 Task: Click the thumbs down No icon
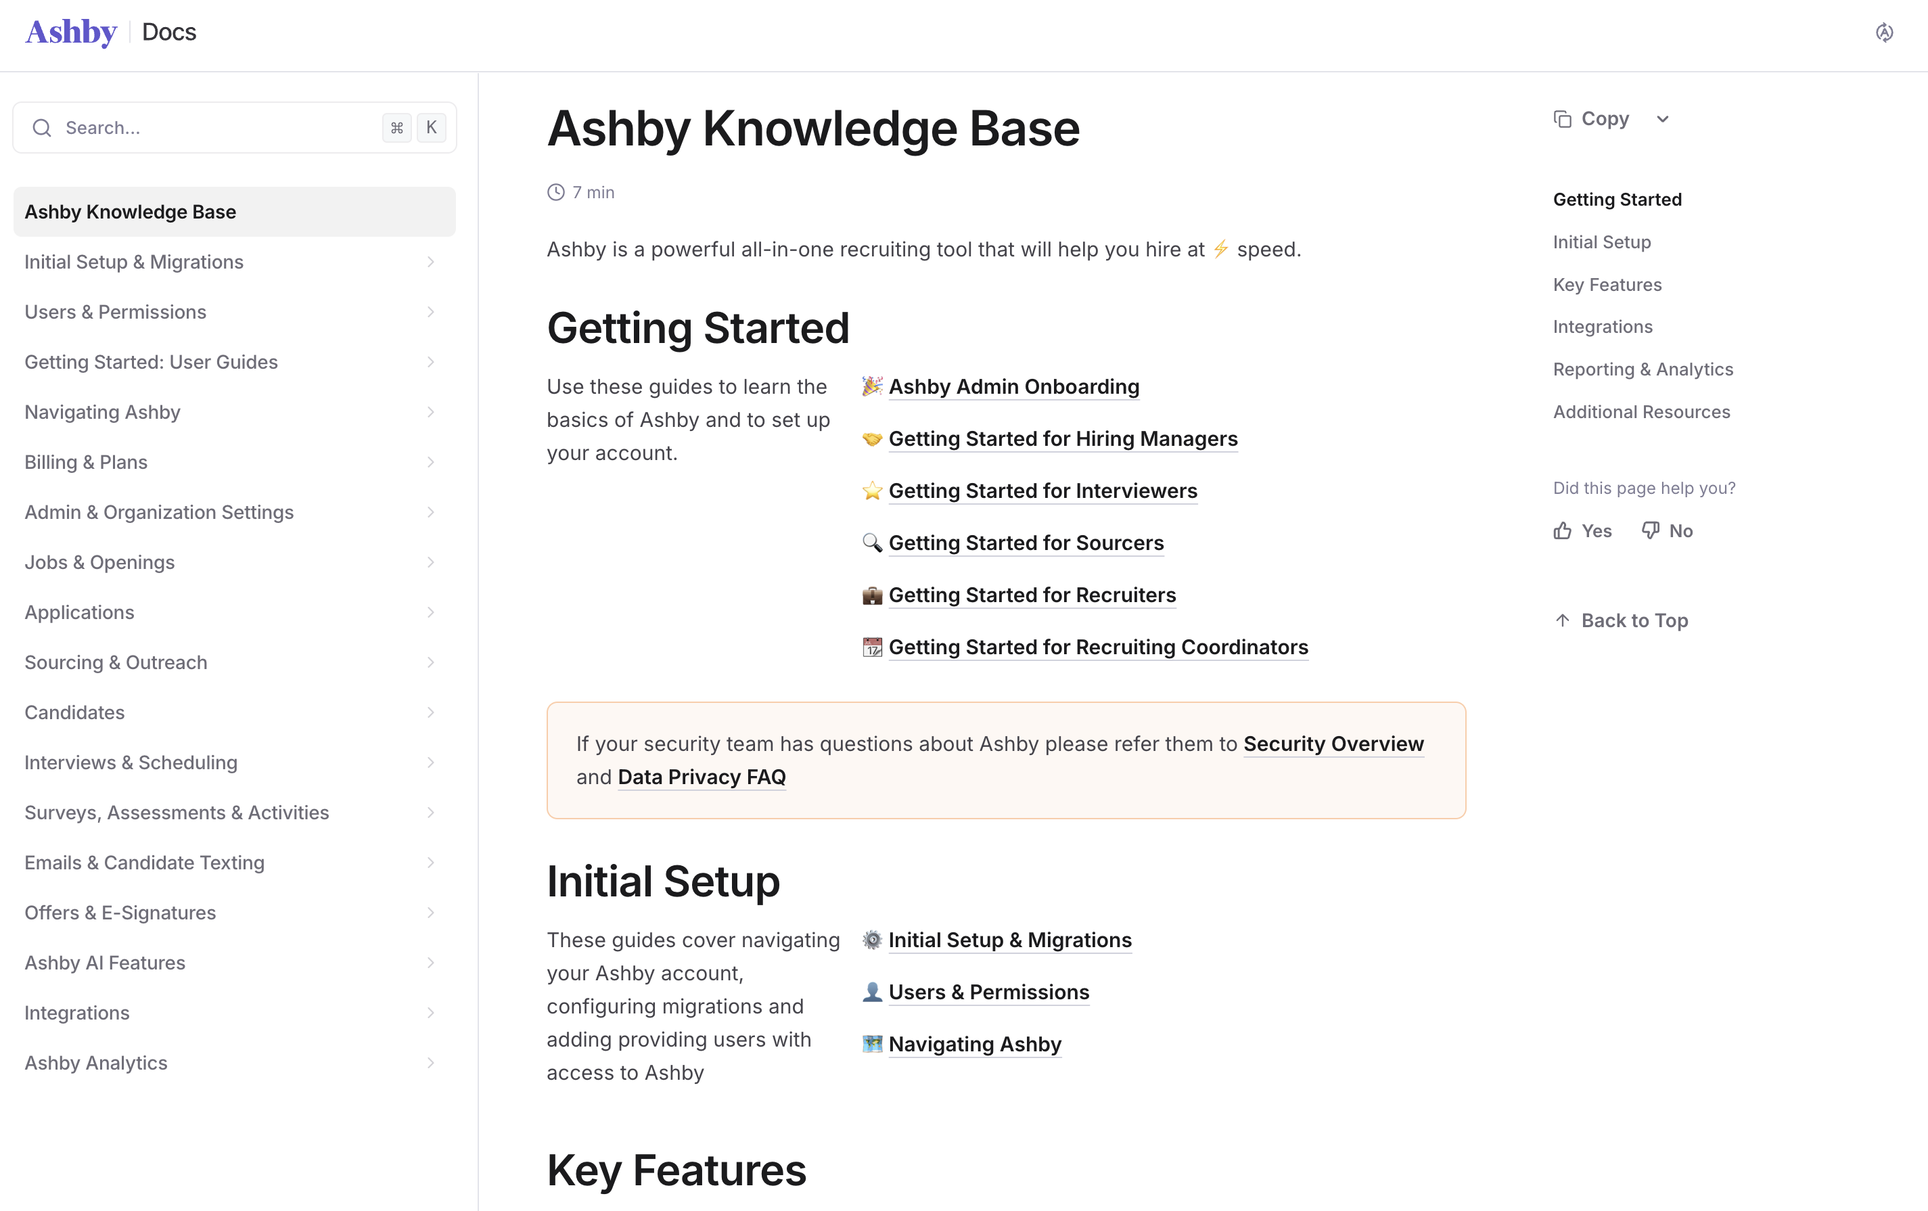pyautogui.click(x=1650, y=530)
